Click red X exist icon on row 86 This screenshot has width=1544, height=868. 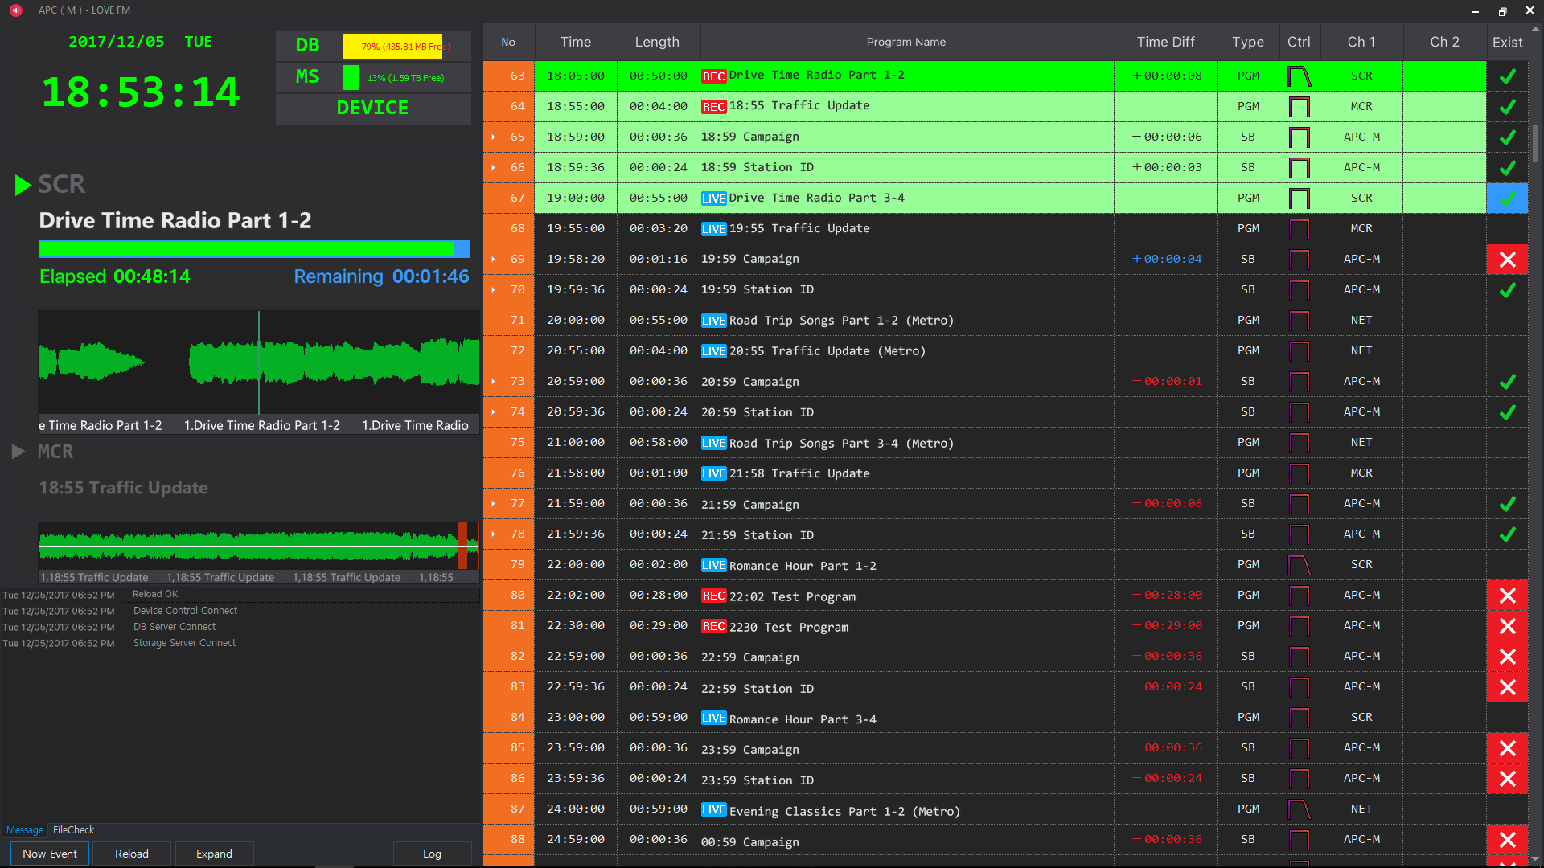pos(1507,779)
